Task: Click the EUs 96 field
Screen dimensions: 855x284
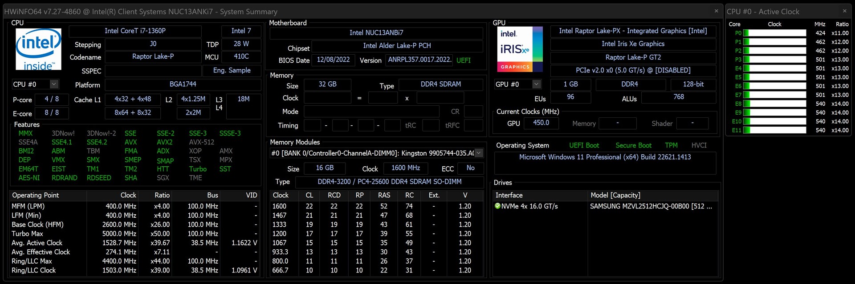Action: click(x=570, y=97)
